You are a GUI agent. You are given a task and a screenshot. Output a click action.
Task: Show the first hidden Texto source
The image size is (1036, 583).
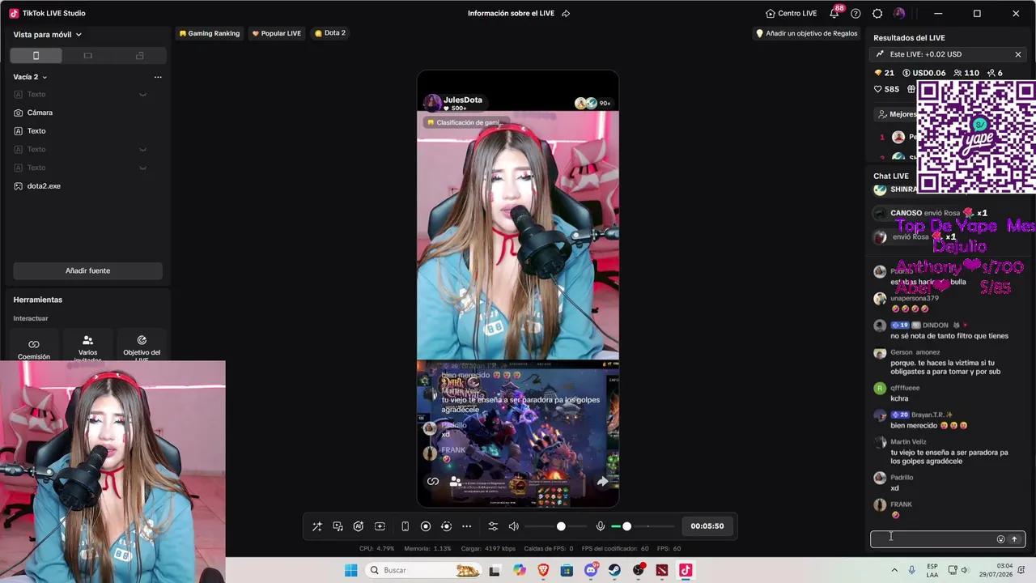142,95
